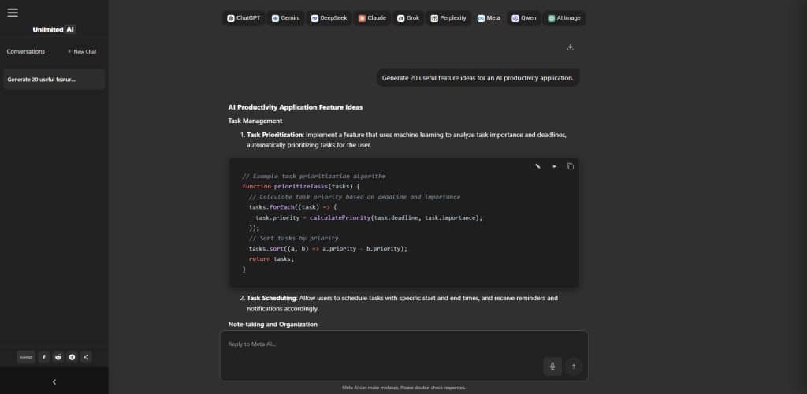The width and height of the screenshot is (807, 394).
Task: Click the '// Sort tasks by priority' comment
Action: [x=293, y=238]
